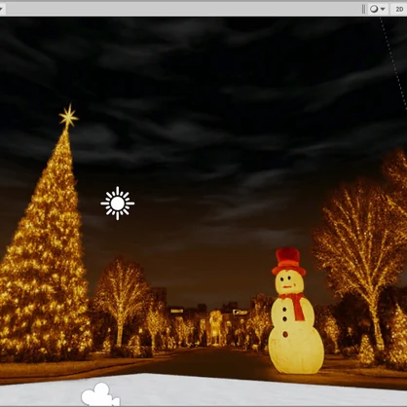Select the camera gizmo at the bottom

tap(100, 394)
